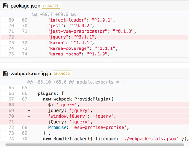Click the CHANGED badge next to package.json
190x147 pixels.
51,6
